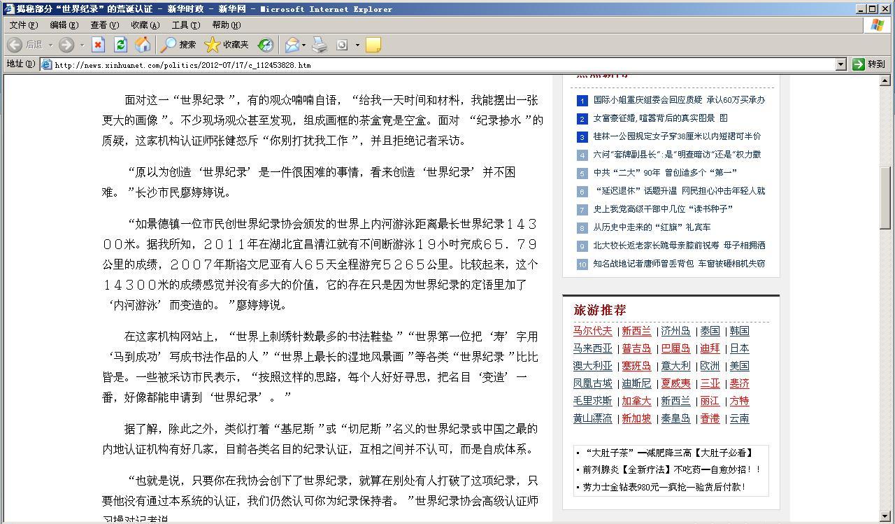Click the Mail envelope toolbar icon

point(292,45)
